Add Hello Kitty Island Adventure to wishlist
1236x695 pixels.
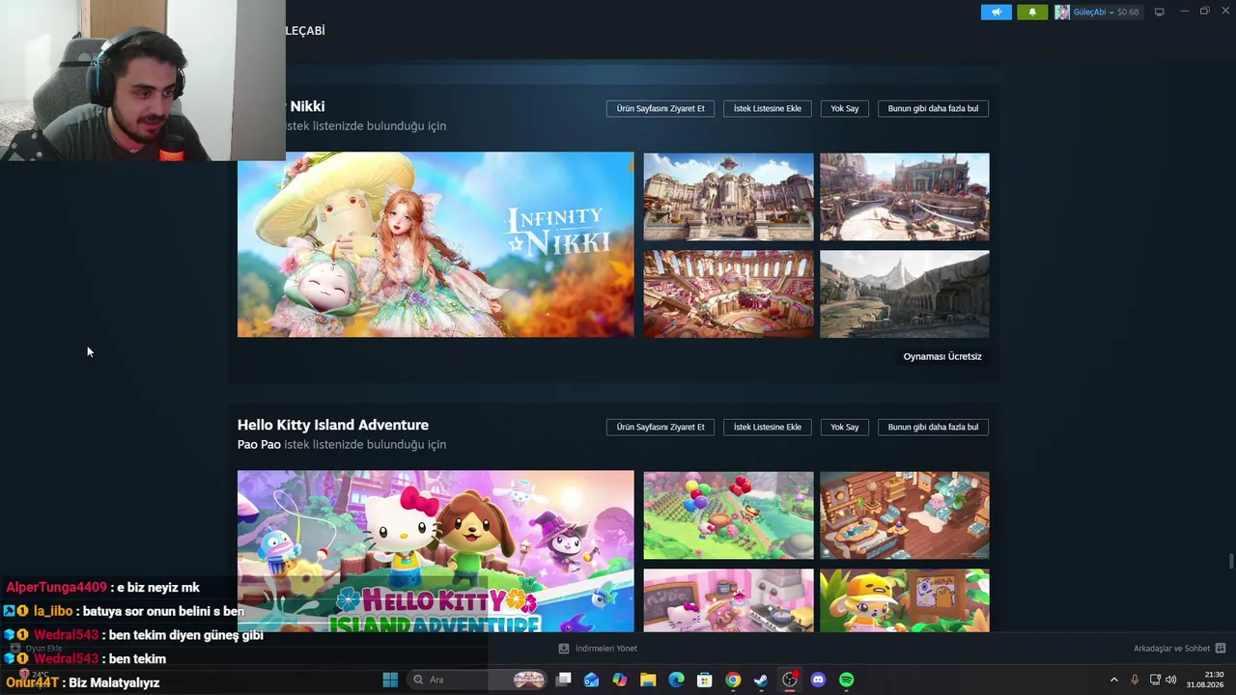(768, 427)
